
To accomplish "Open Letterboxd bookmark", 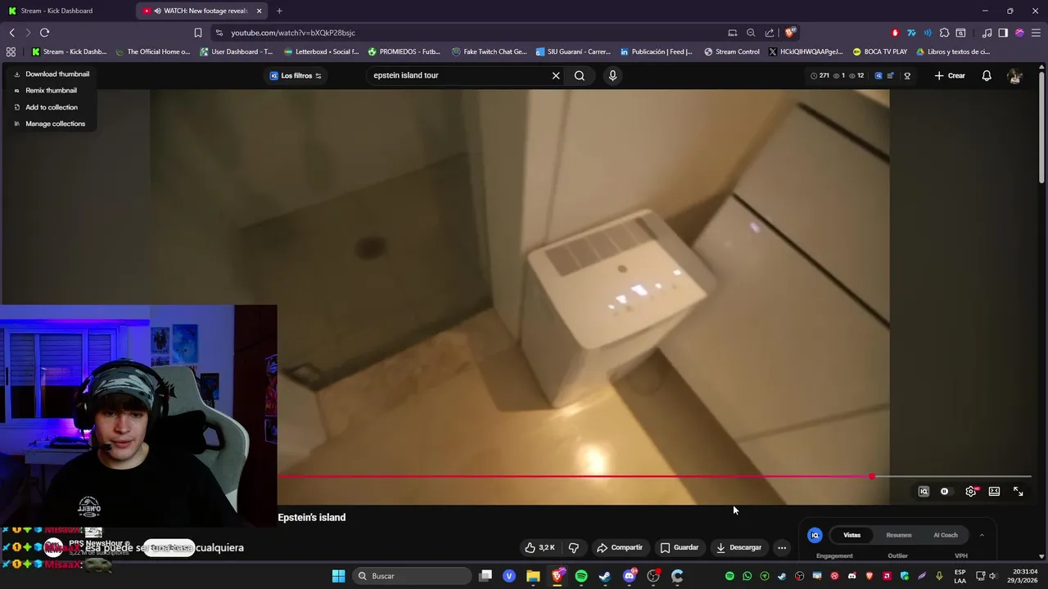I will point(321,52).
